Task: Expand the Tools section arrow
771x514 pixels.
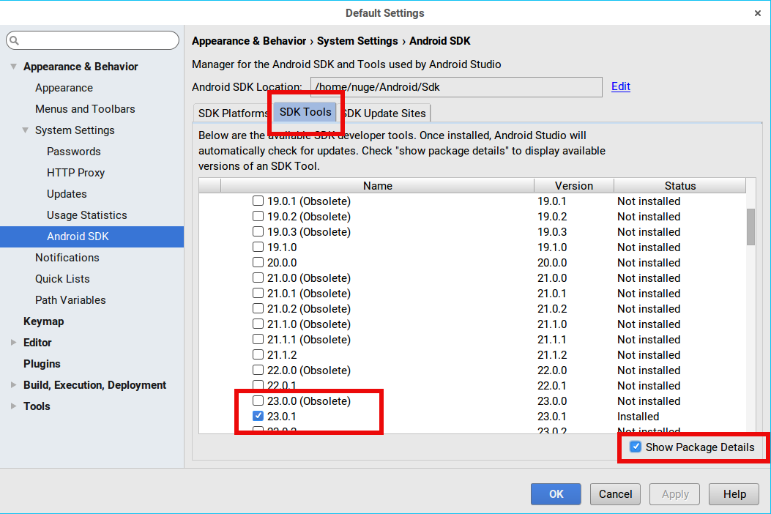Action: pyautogui.click(x=13, y=406)
